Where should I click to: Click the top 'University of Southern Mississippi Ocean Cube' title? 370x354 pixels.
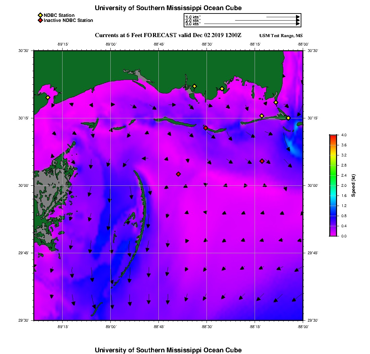pyautogui.click(x=168, y=8)
